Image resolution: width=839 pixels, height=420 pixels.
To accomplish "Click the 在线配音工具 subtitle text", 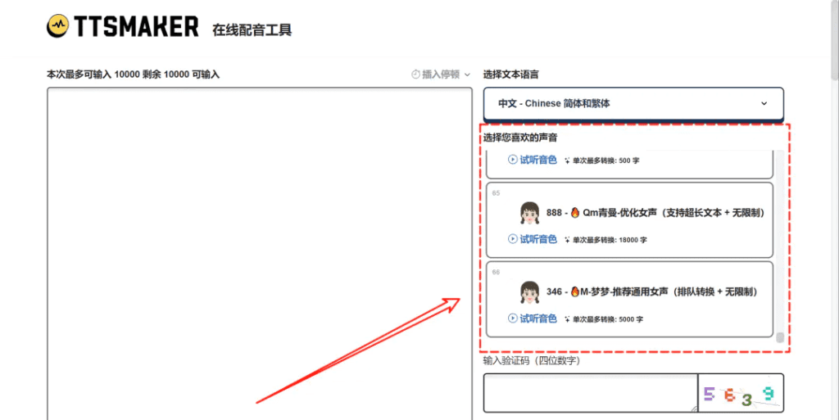I will (x=252, y=30).
